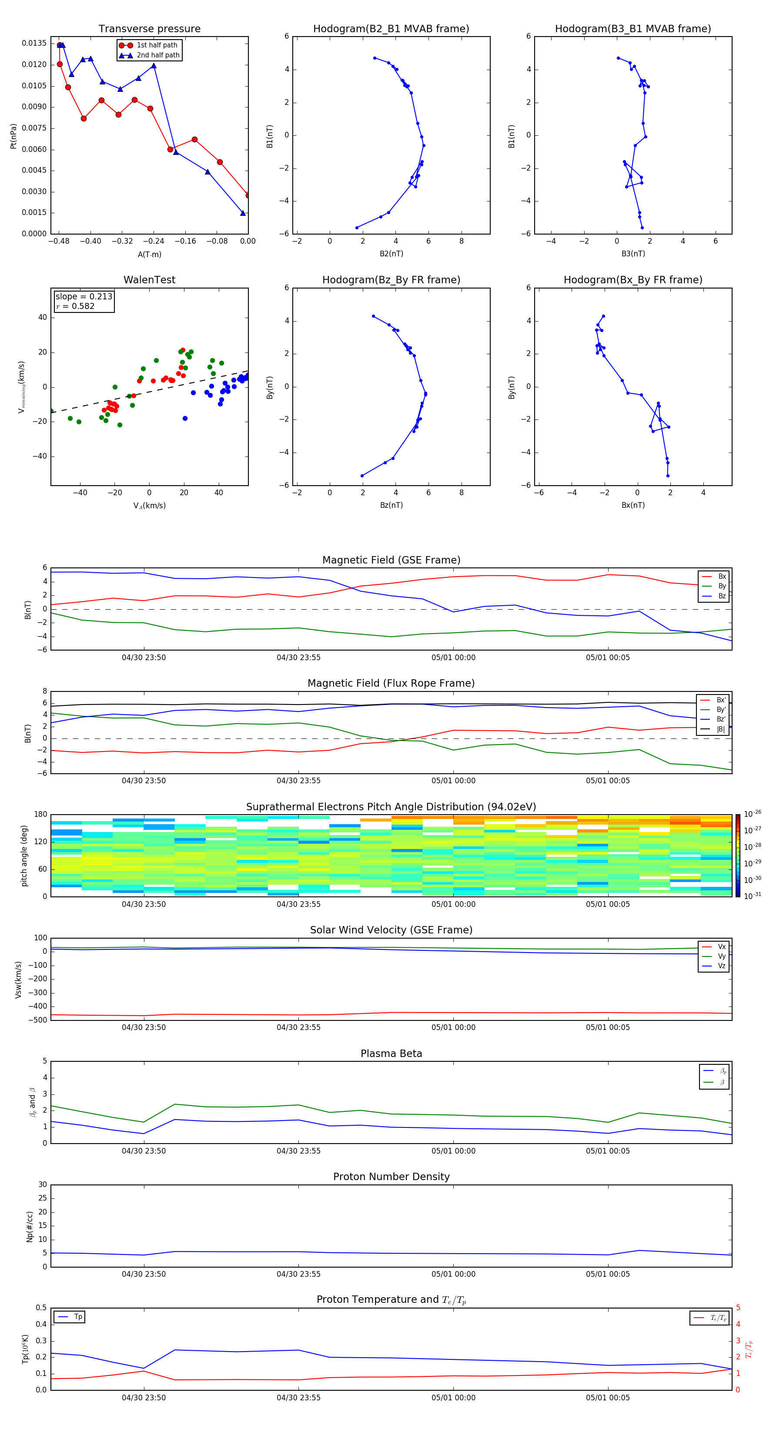
Task: Click the 'Bz' legend entry in GSE magnetic field plot
Action: tap(714, 596)
